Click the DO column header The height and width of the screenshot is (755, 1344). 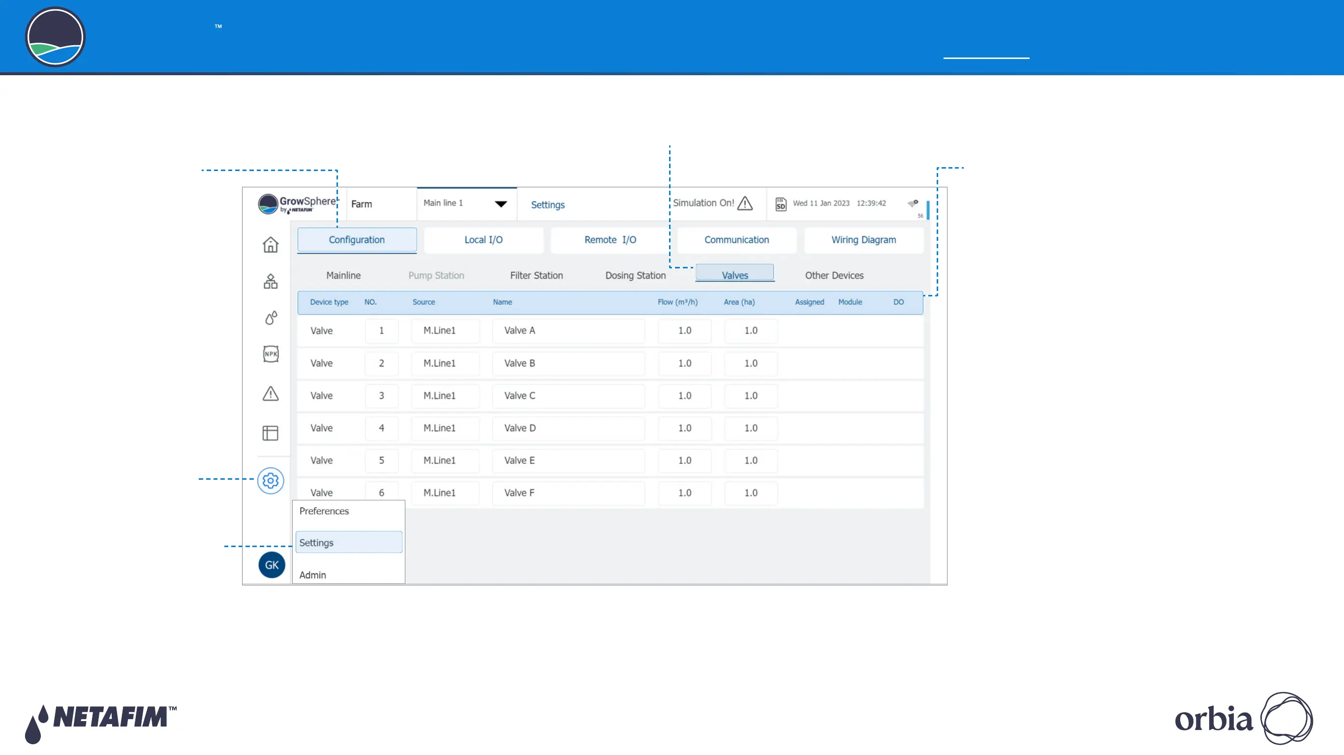pyautogui.click(x=898, y=302)
